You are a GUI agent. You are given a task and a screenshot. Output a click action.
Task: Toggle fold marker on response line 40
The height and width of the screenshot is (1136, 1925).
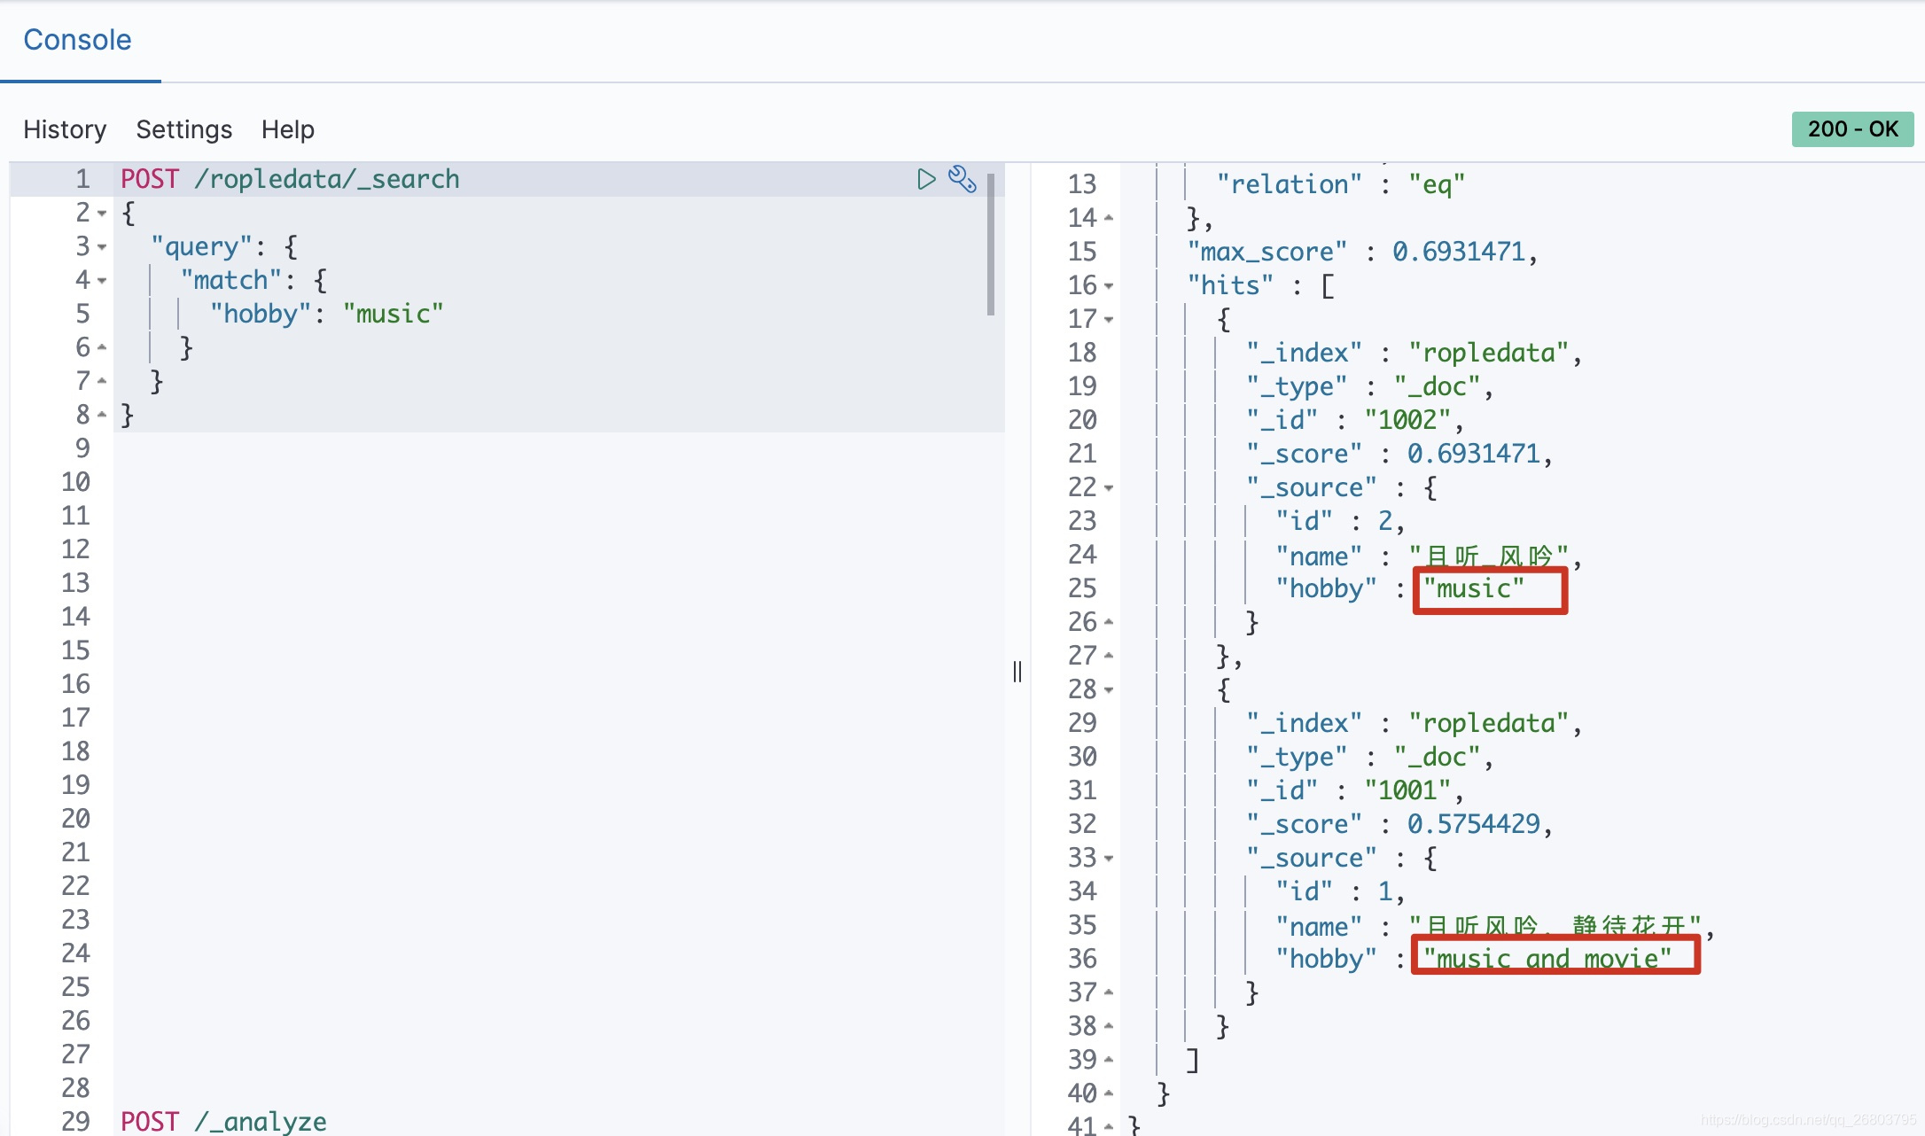(x=1109, y=1093)
